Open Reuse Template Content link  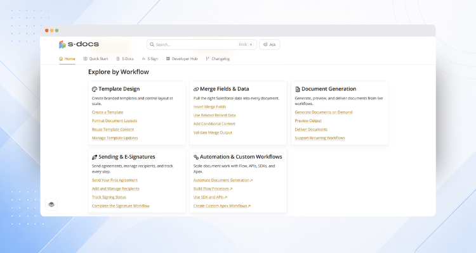(113, 129)
